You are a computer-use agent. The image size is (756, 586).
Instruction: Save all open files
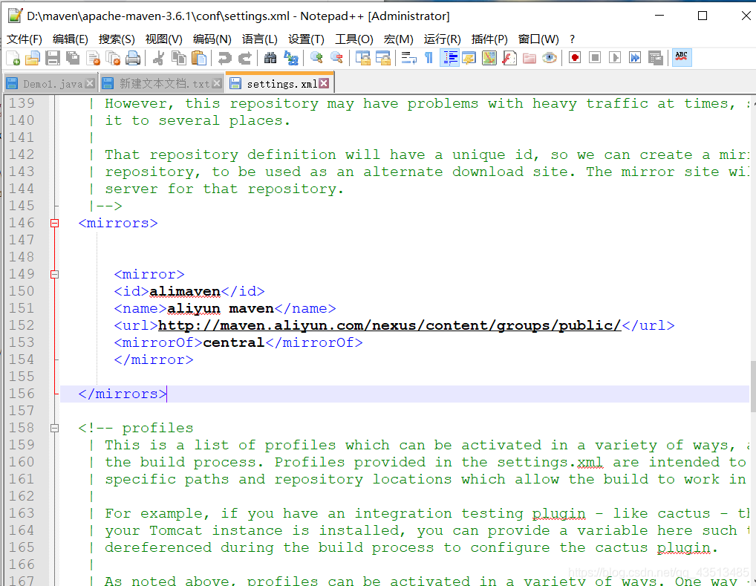[x=73, y=59]
